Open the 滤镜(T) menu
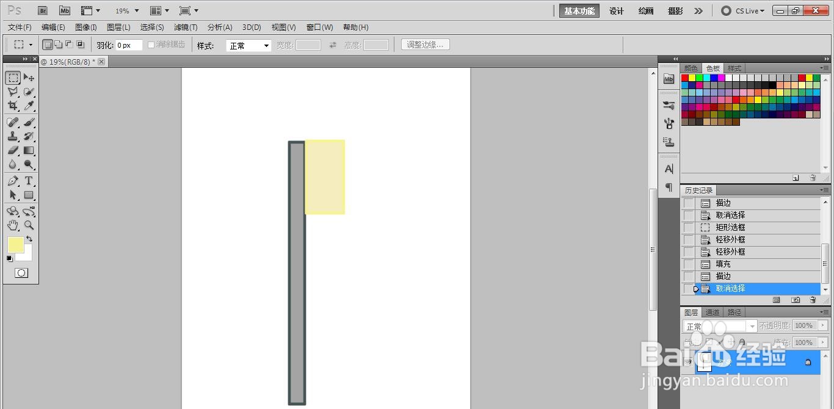Viewport: 834px width, 409px height. [x=186, y=27]
